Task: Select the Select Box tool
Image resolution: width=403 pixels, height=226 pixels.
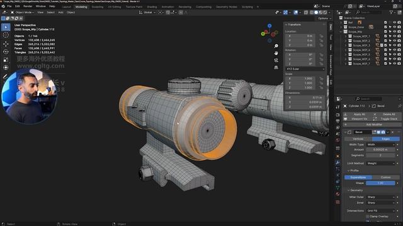Action: (x=6, y=27)
